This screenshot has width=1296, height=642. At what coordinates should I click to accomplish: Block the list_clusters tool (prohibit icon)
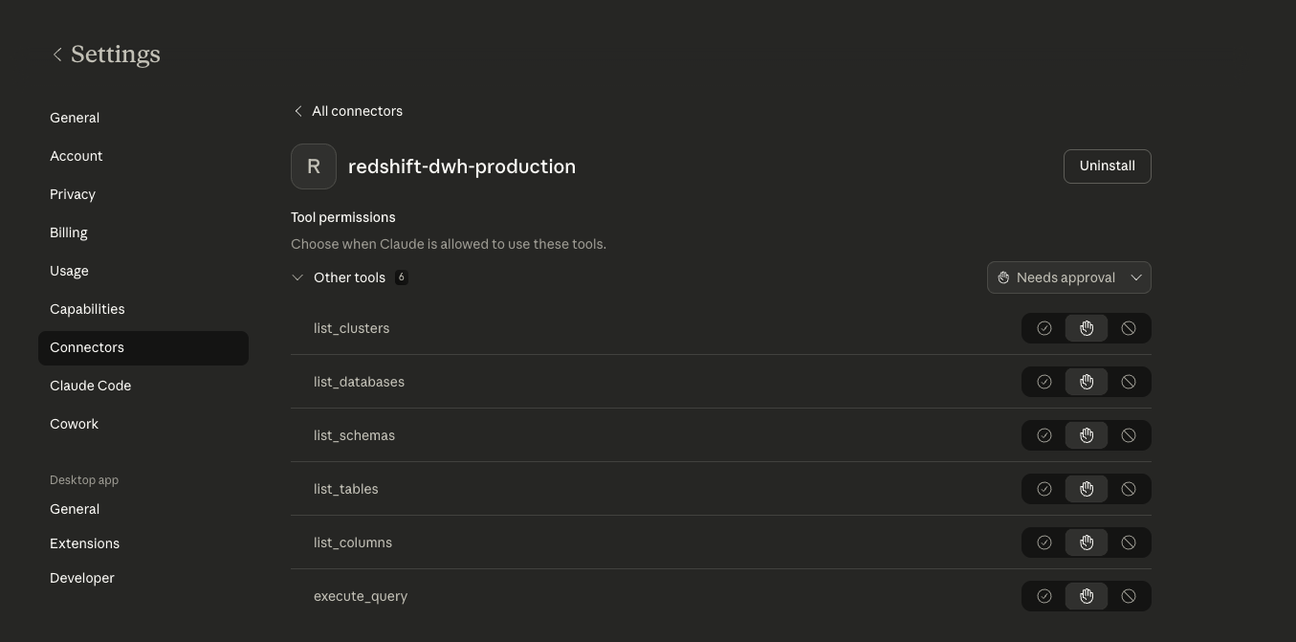click(x=1129, y=328)
